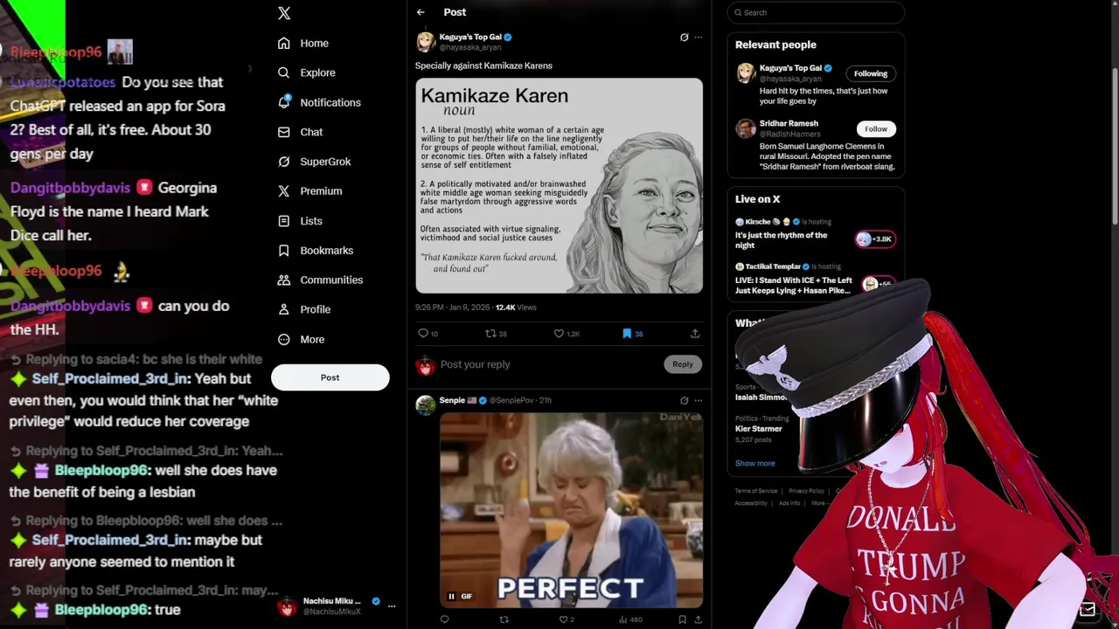Open Communities

(331, 280)
